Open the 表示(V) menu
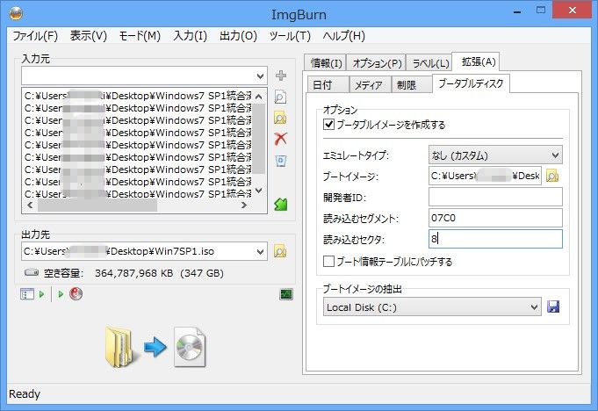 click(89, 36)
